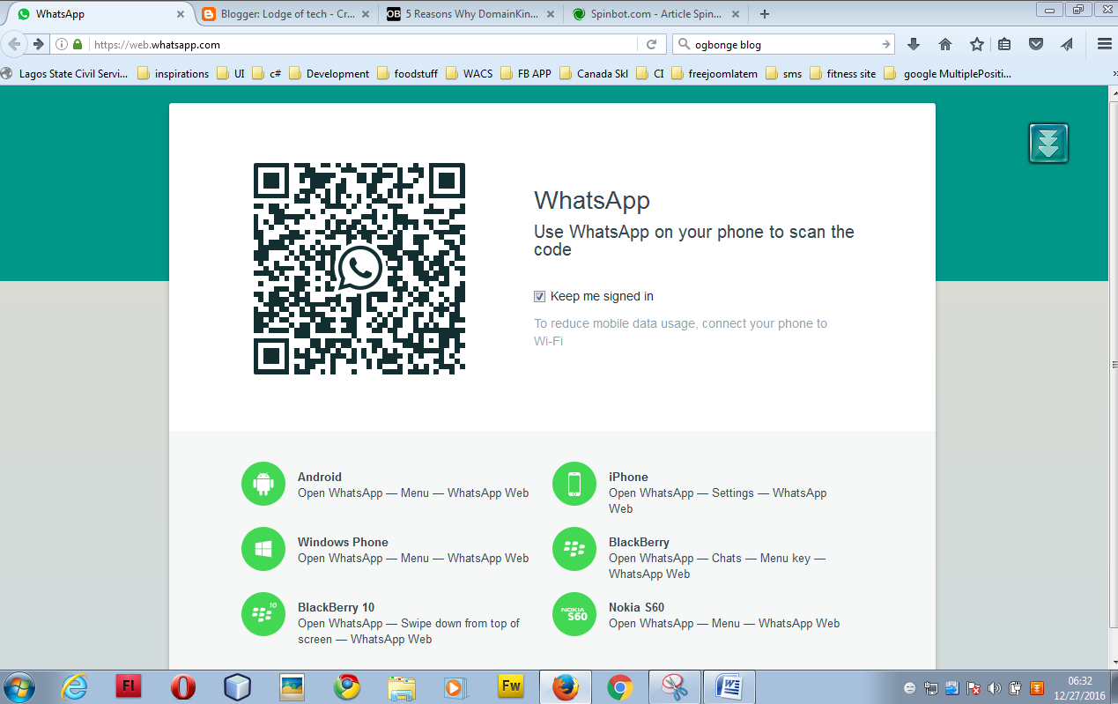Open the Development bookmark folder

pos(330,74)
